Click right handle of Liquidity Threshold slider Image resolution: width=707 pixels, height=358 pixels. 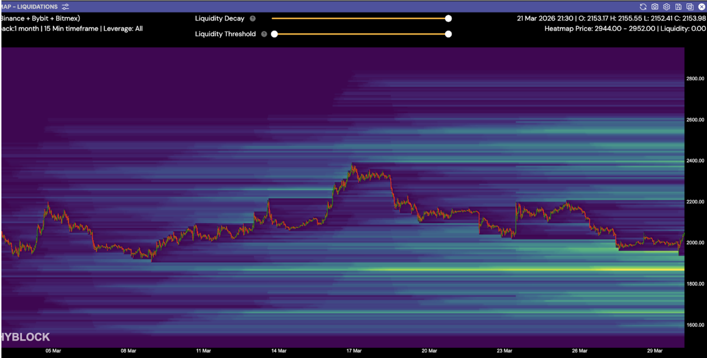(448, 34)
